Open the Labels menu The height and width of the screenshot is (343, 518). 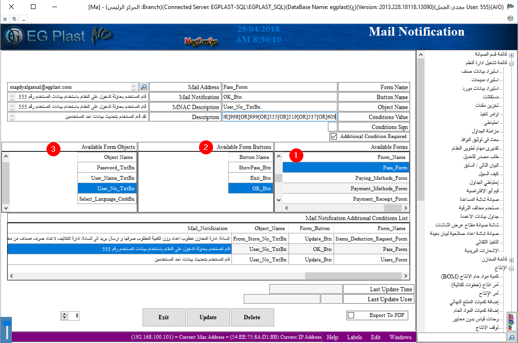355,337
